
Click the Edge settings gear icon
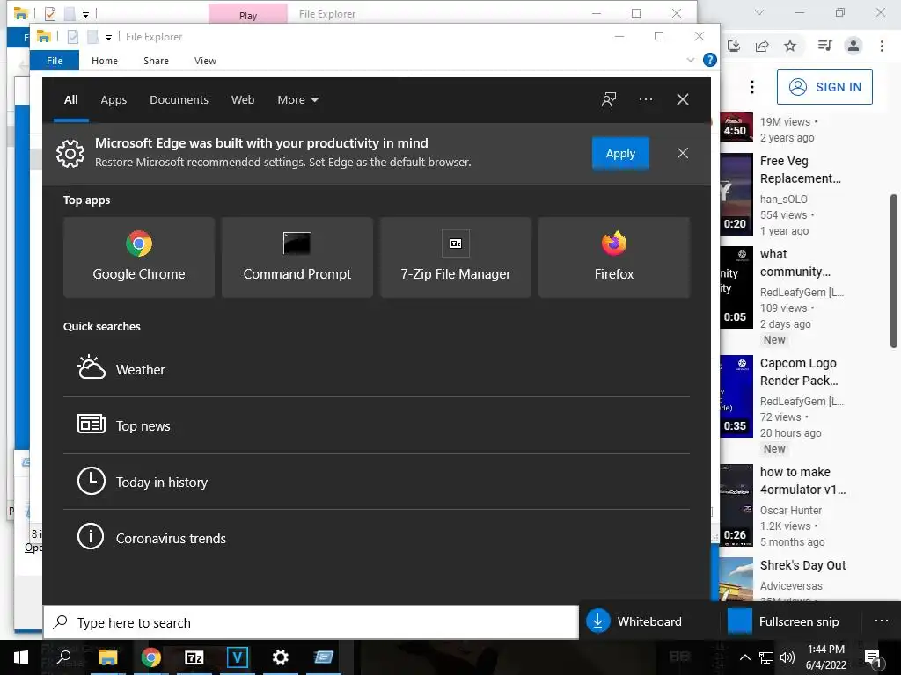click(70, 154)
